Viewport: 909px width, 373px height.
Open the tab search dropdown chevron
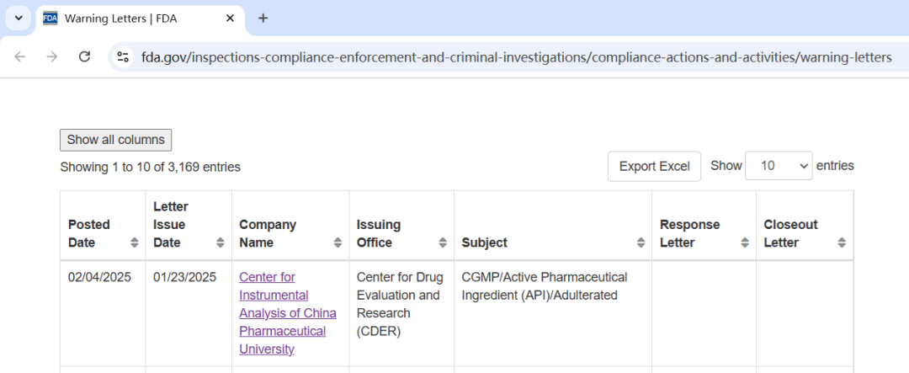(19, 18)
